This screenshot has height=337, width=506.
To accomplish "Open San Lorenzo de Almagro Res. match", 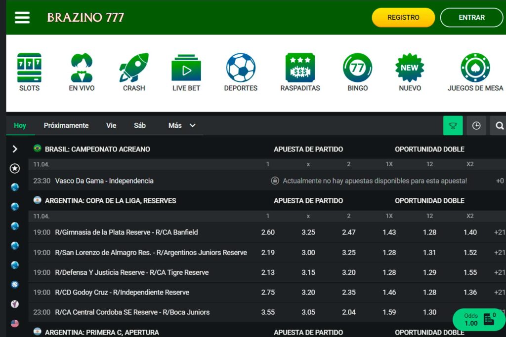I will [151, 253].
